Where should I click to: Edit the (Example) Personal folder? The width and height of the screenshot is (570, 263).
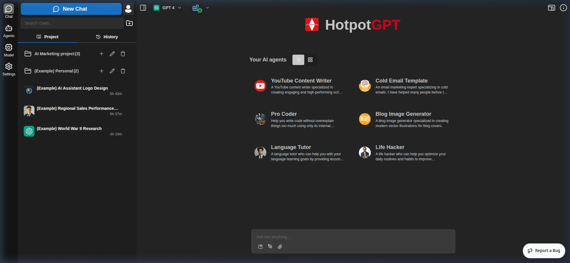point(112,71)
